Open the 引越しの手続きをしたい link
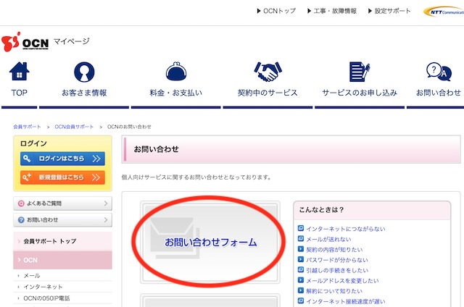464x307 pixels. click(x=337, y=270)
